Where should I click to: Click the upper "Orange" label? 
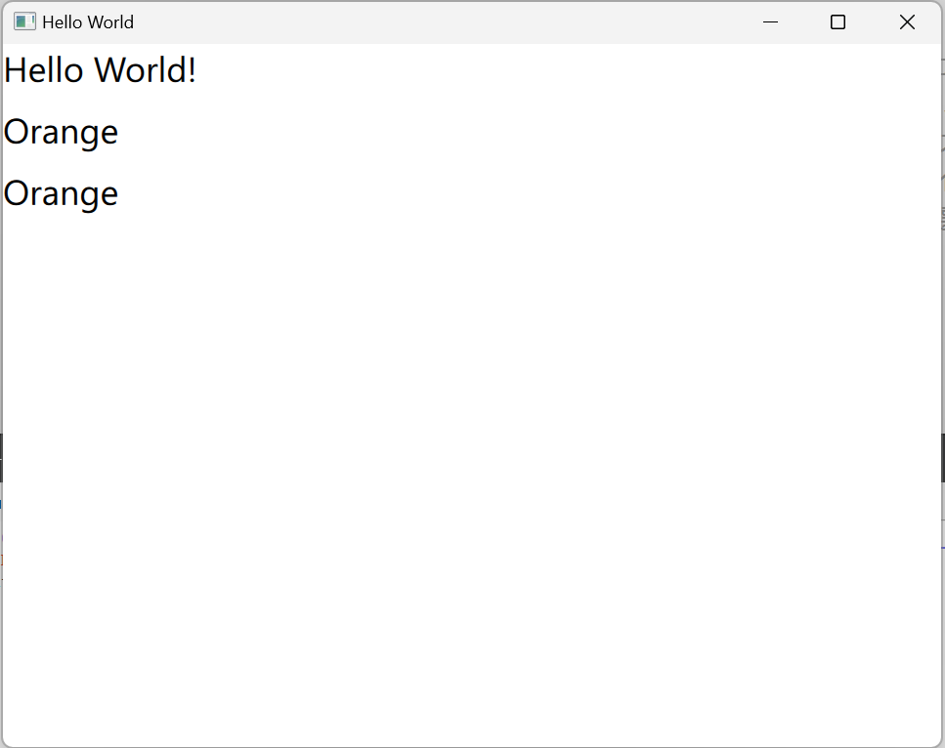click(61, 132)
